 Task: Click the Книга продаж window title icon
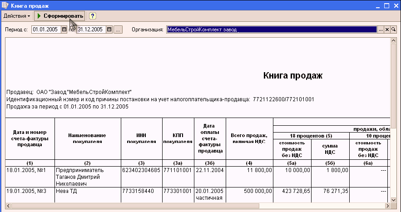pyautogui.click(x=5, y=5)
